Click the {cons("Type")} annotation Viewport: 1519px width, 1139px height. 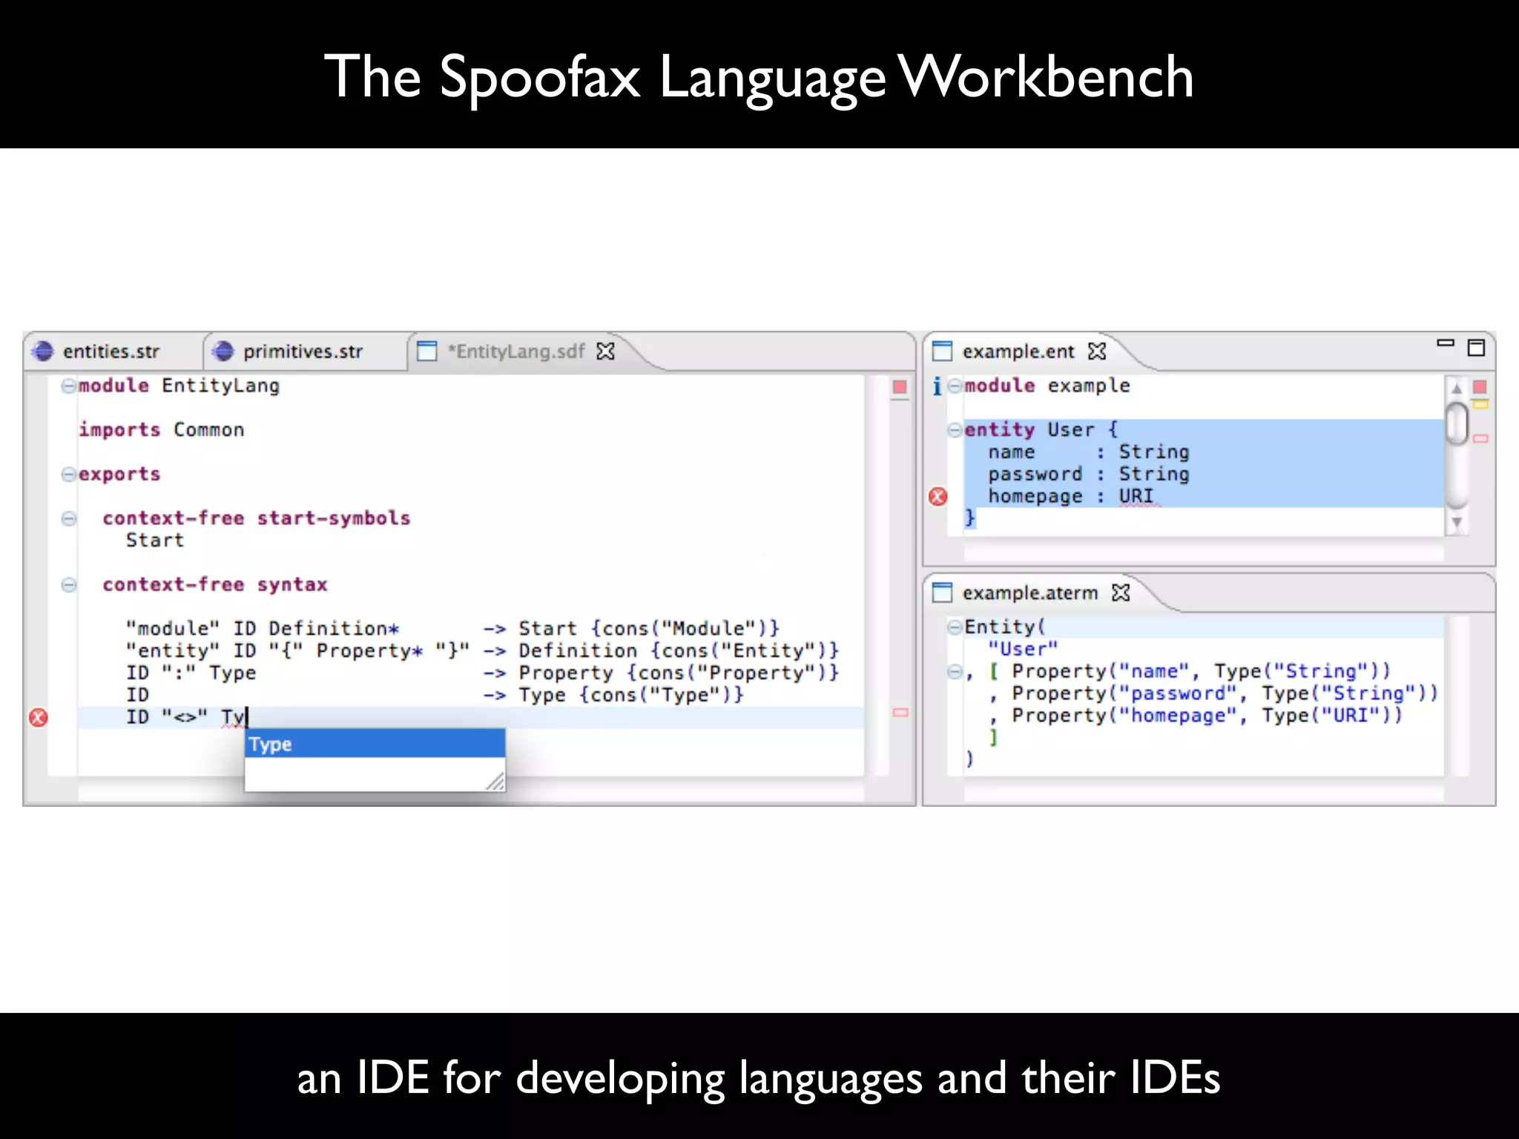click(x=661, y=696)
